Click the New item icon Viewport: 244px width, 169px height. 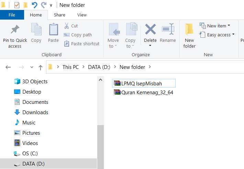(x=203, y=26)
